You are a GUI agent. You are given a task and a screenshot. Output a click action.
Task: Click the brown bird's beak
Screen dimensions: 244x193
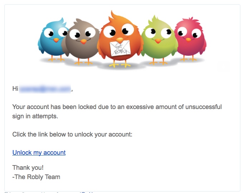pos(83,41)
